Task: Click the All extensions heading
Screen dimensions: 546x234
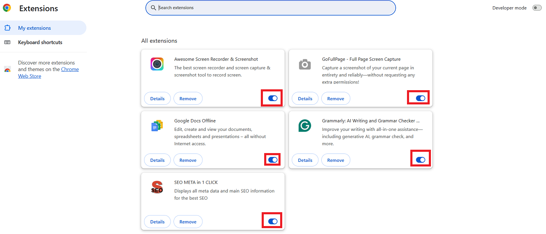Action: coord(159,41)
